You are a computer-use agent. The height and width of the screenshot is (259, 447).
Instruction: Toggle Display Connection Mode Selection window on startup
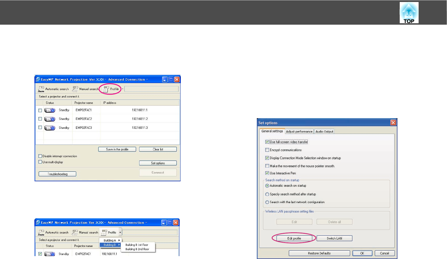pos(267,158)
